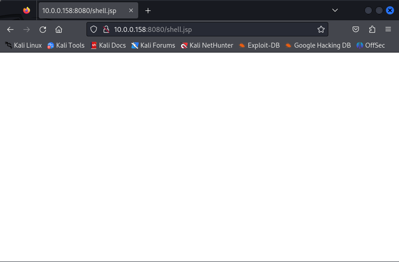Bookmark this page with star
The image size is (399, 262).
pyautogui.click(x=321, y=30)
